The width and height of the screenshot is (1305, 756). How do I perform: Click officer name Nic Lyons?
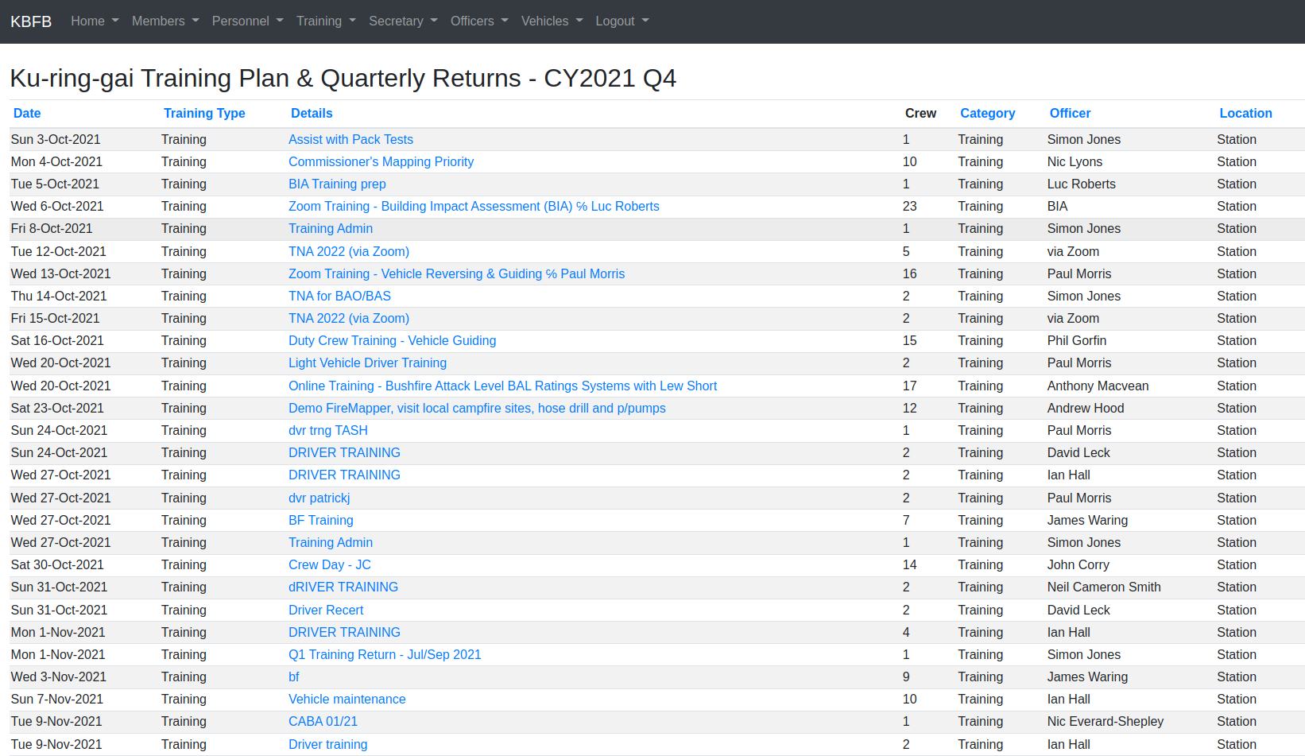pyautogui.click(x=1075, y=162)
